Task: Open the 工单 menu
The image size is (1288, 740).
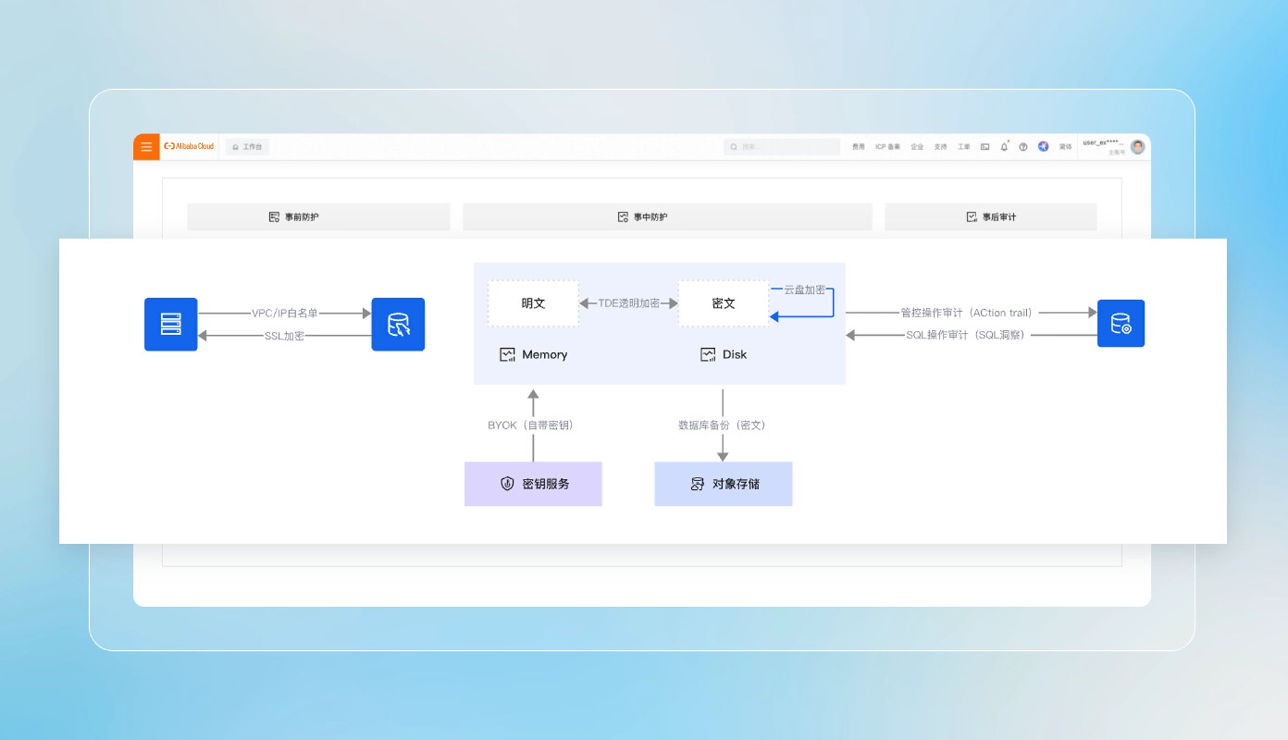Action: (x=963, y=147)
